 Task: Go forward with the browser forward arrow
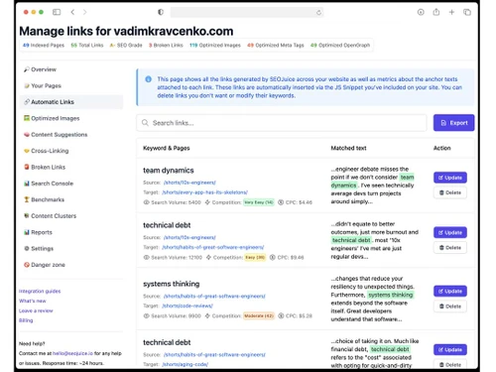pyautogui.click(x=85, y=12)
